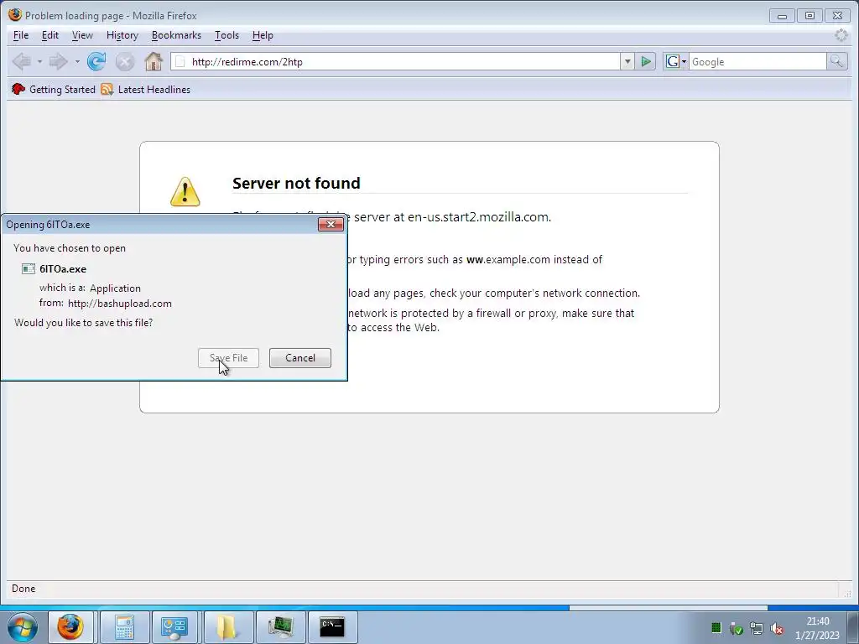Go back with the Back arrow
This screenshot has width=859, height=644.
click(22, 61)
